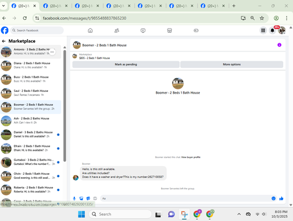This screenshot has width=293, height=221.
Task: Open Chrome profile icon
Action: (276, 18)
